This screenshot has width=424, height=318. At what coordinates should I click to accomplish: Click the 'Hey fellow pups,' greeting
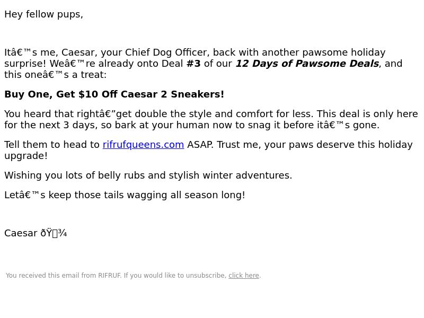pos(44,14)
